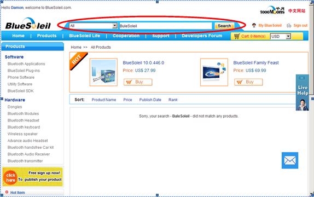Select Phone Software in sidebar
Image resolution: width=314 pixels, height=197 pixels.
(21, 77)
